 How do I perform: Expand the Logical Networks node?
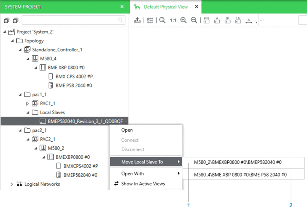(12, 184)
